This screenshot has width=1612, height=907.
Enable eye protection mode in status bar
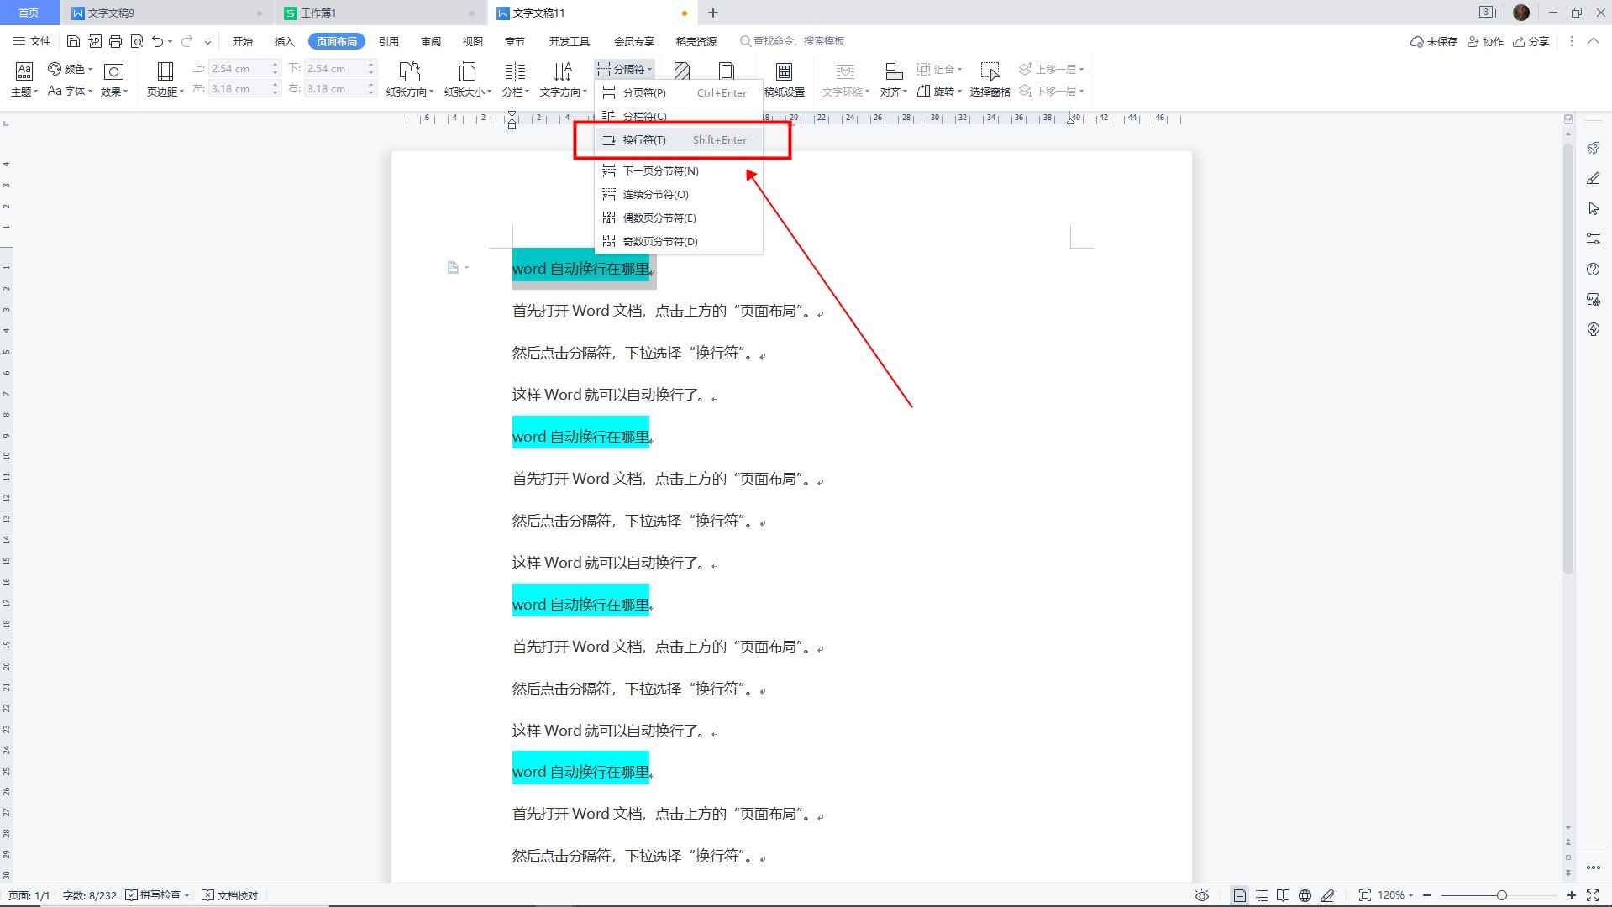tap(1202, 894)
